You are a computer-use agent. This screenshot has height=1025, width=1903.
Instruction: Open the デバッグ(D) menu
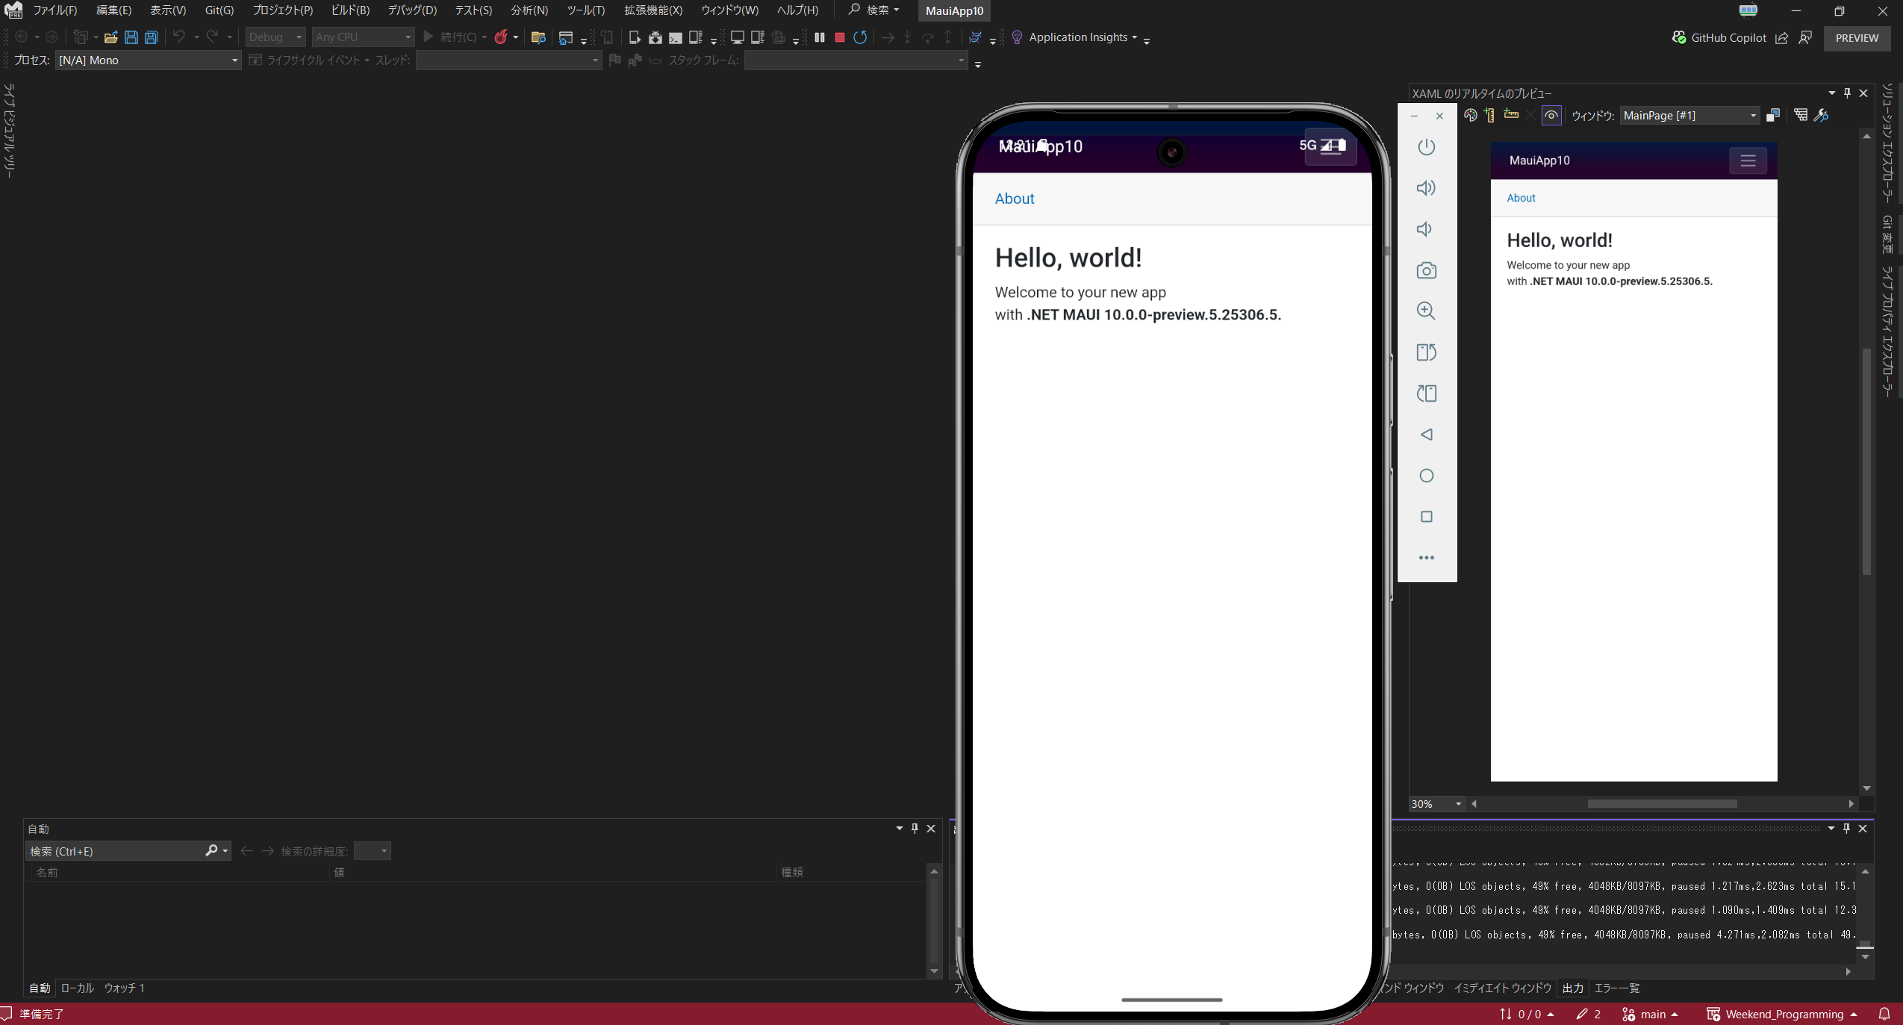(x=412, y=10)
